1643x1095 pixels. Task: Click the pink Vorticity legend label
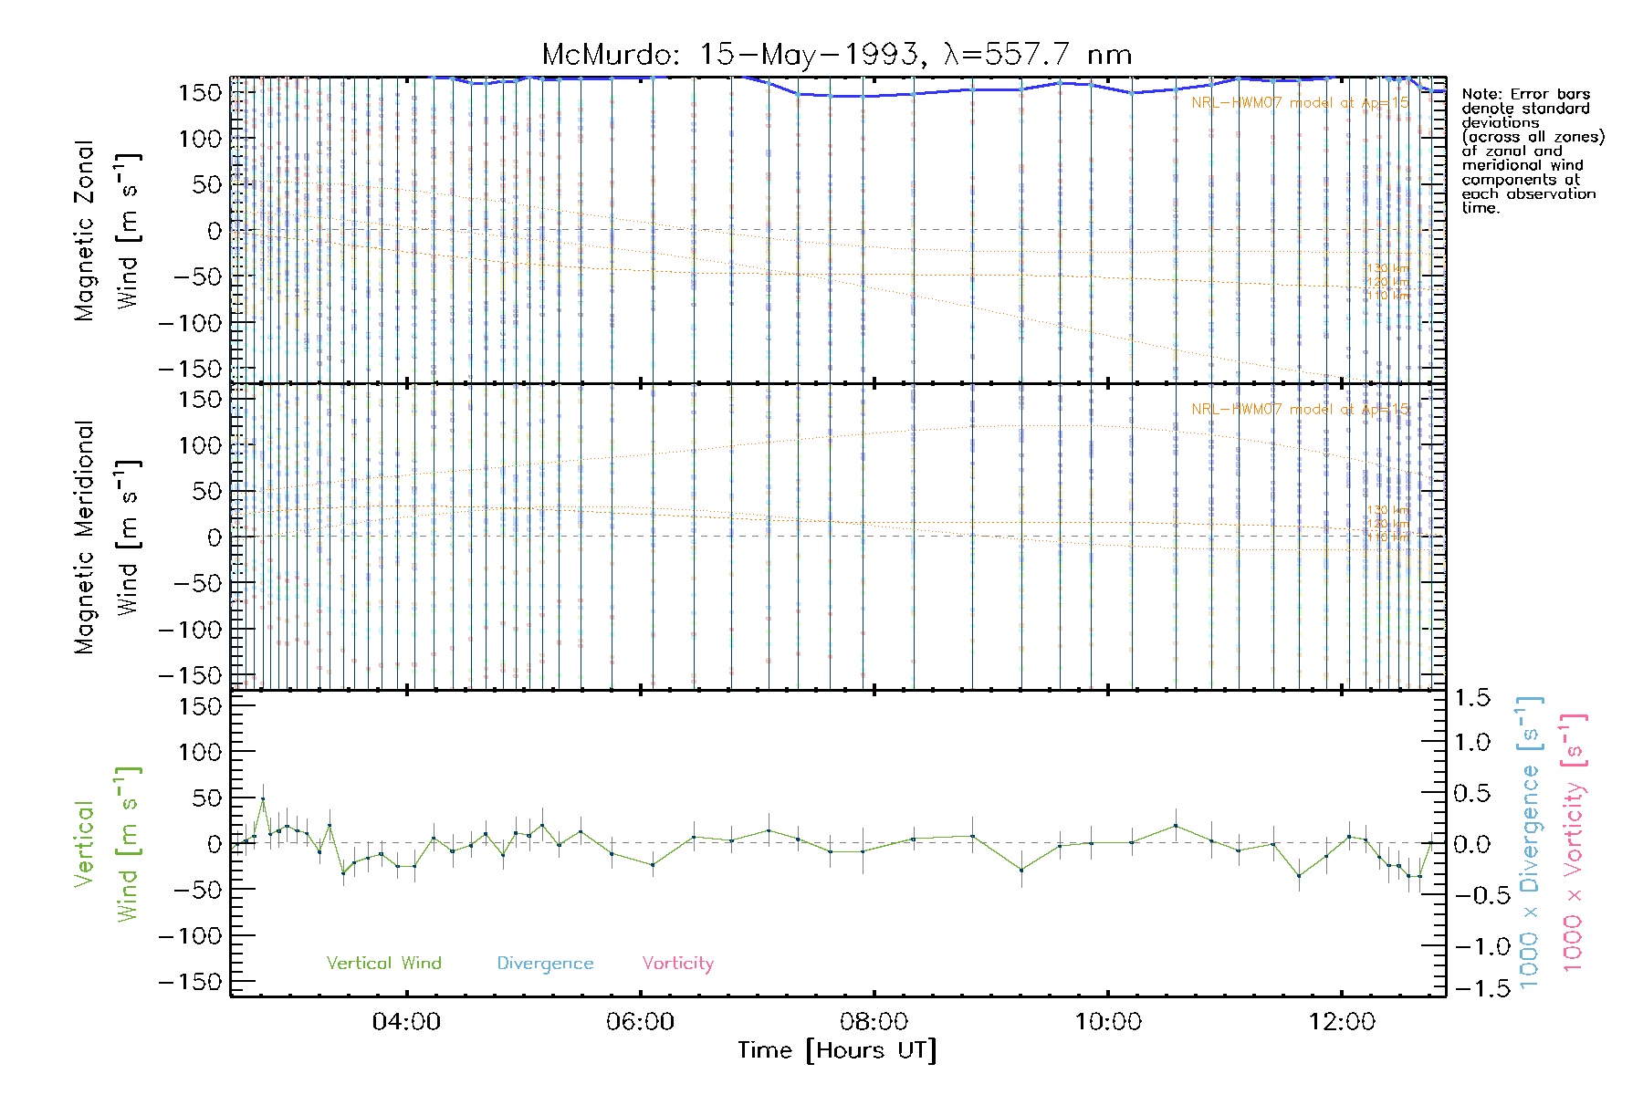coord(677,963)
